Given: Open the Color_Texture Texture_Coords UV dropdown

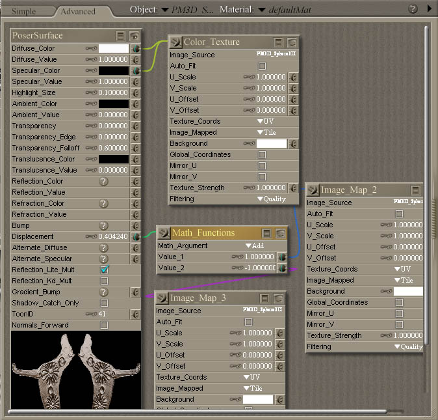Looking at the screenshot, I should 265,121.
